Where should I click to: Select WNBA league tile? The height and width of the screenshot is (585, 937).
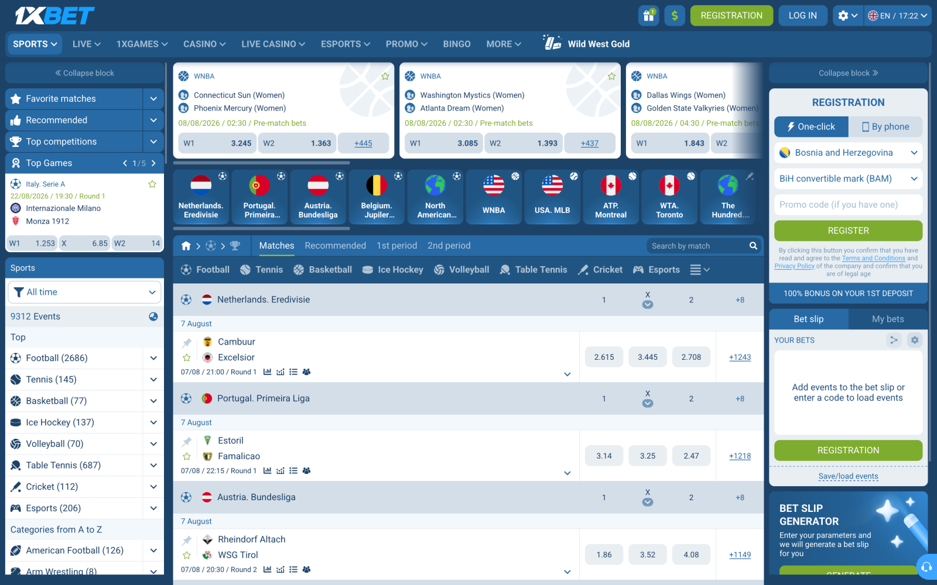[x=494, y=197]
